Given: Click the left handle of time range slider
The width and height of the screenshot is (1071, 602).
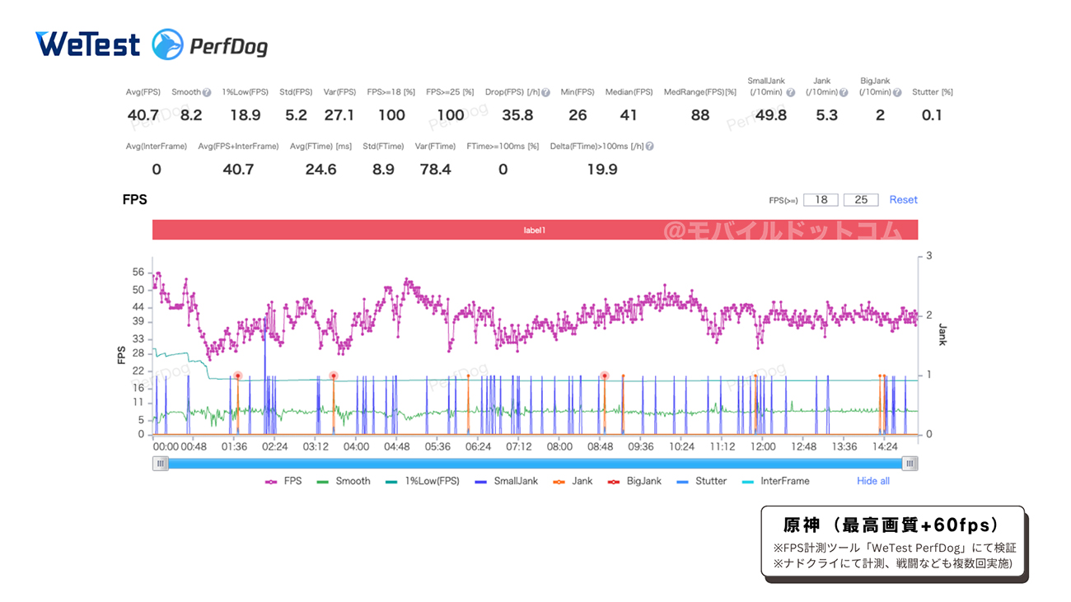Looking at the screenshot, I should pos(161,464).
